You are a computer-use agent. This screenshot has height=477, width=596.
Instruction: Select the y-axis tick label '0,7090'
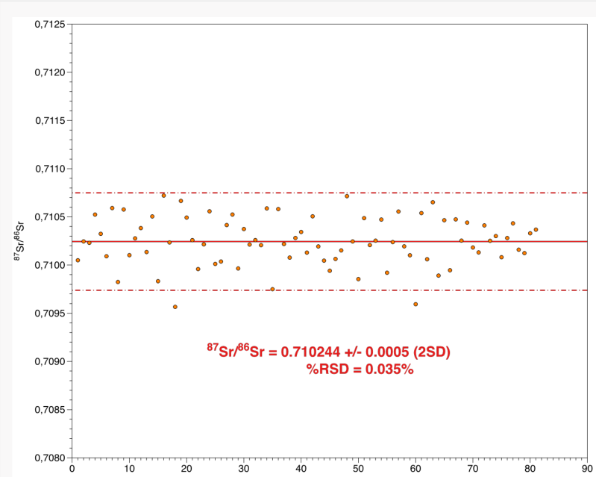click(x=50, y=362)
